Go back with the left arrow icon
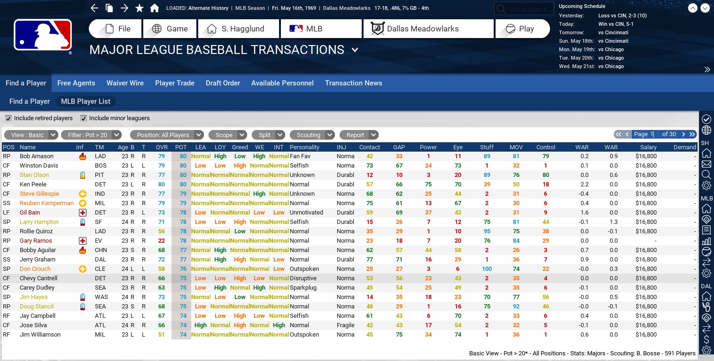 (94, 8)
